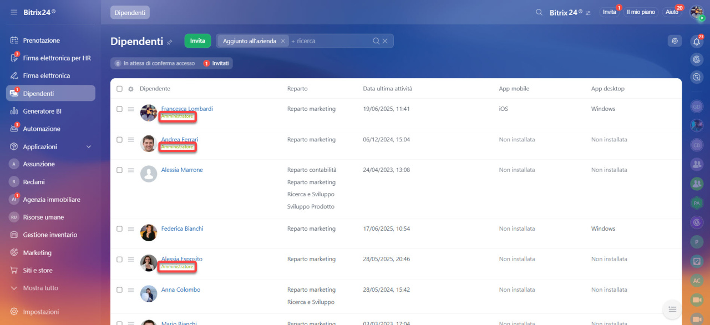Screen dimensions: 710x325
Task: Open Andrea Ferrari profile link
Action: click(180, 139)
